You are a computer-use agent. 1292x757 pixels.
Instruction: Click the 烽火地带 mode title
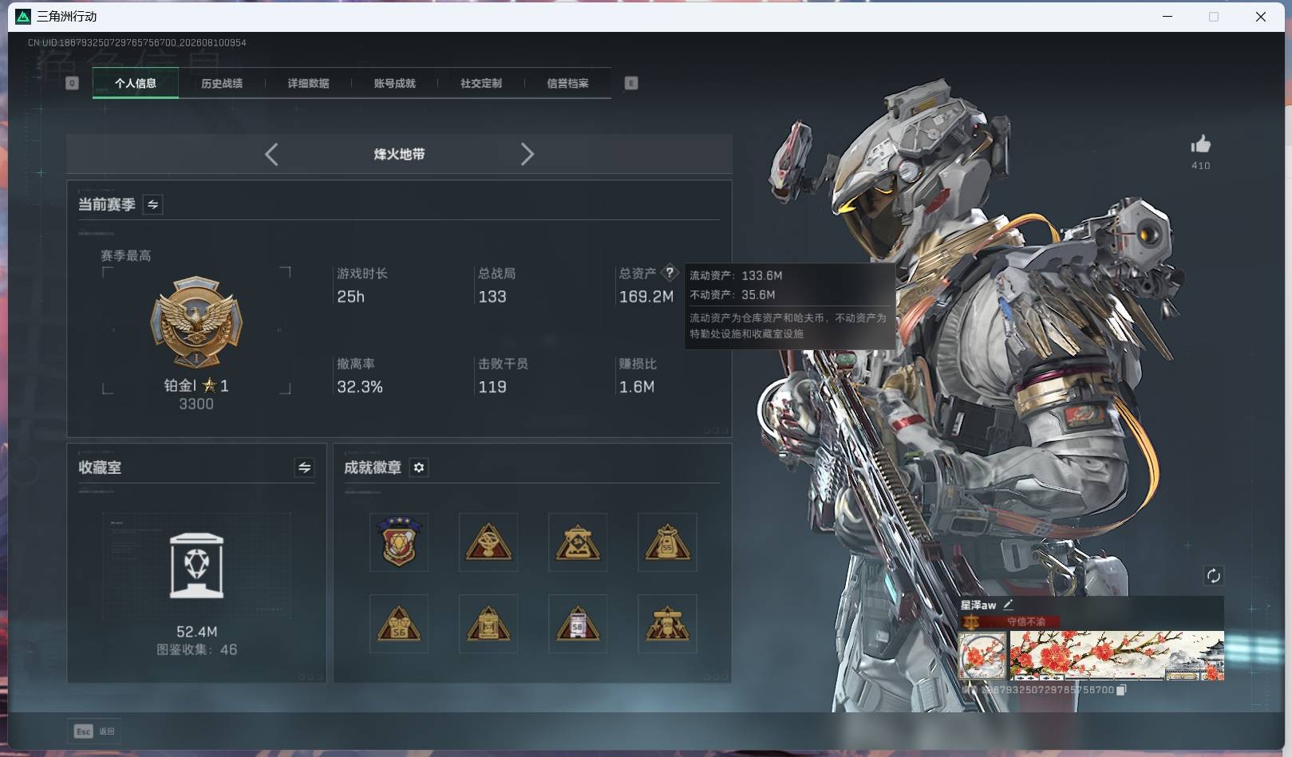point(399,154)
